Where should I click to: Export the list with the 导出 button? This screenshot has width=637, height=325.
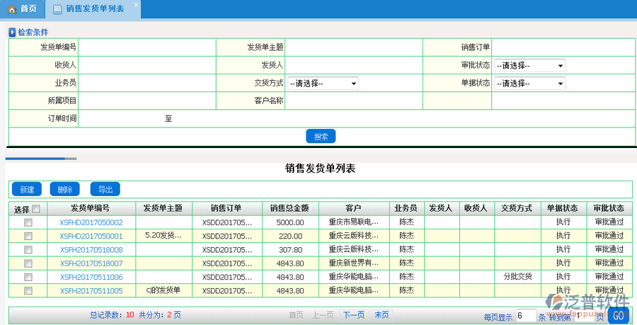[105, 190]
